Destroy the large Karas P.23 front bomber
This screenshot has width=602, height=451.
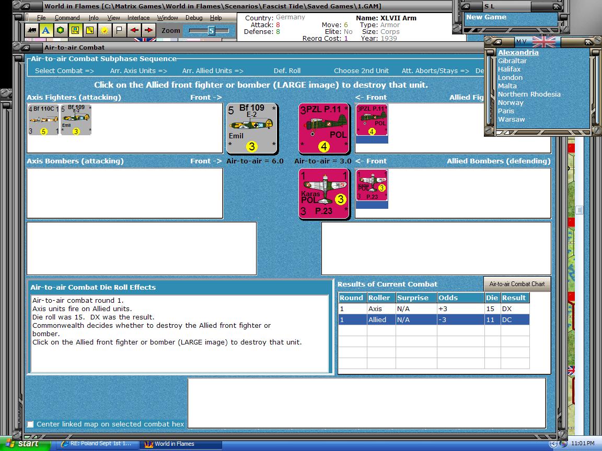point(325,194)
